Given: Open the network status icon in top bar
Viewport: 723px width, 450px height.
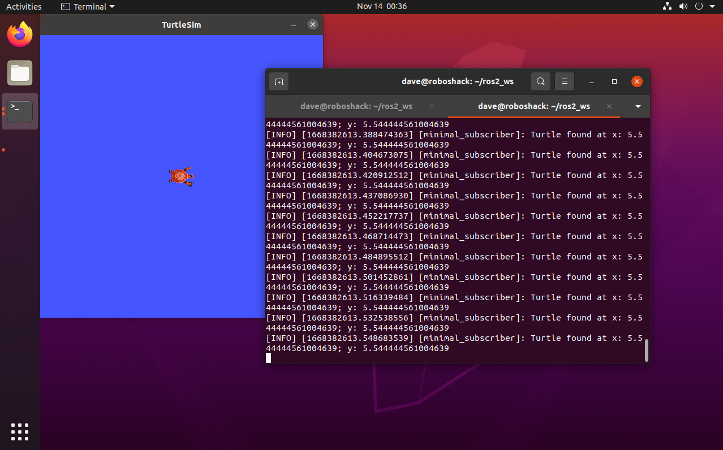Looking at the screenshot, I should (667, 7).
